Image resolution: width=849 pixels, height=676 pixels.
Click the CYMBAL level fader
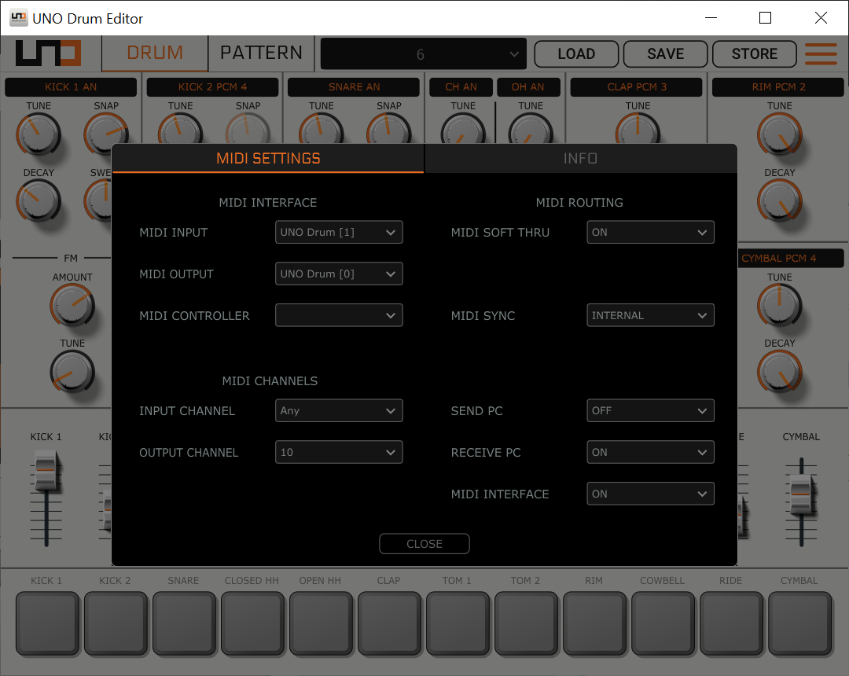(x=801, y=494)
